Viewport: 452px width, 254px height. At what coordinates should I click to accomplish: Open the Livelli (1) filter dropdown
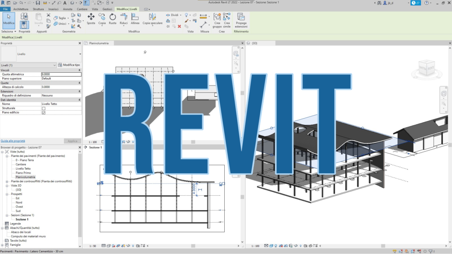pyautogui.click(x=28, y=65)
